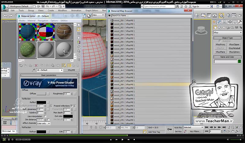Click the Material Editor icon in main toolbar

[x=221, y=16]
